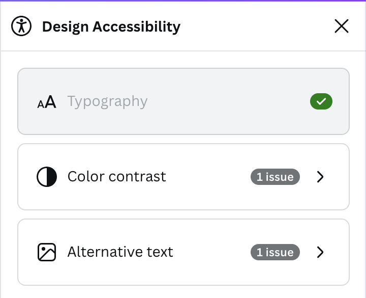Screen dimensions: 366x298
Task: Click the green checkmark badge for Typography
Action: pos(321,101)
